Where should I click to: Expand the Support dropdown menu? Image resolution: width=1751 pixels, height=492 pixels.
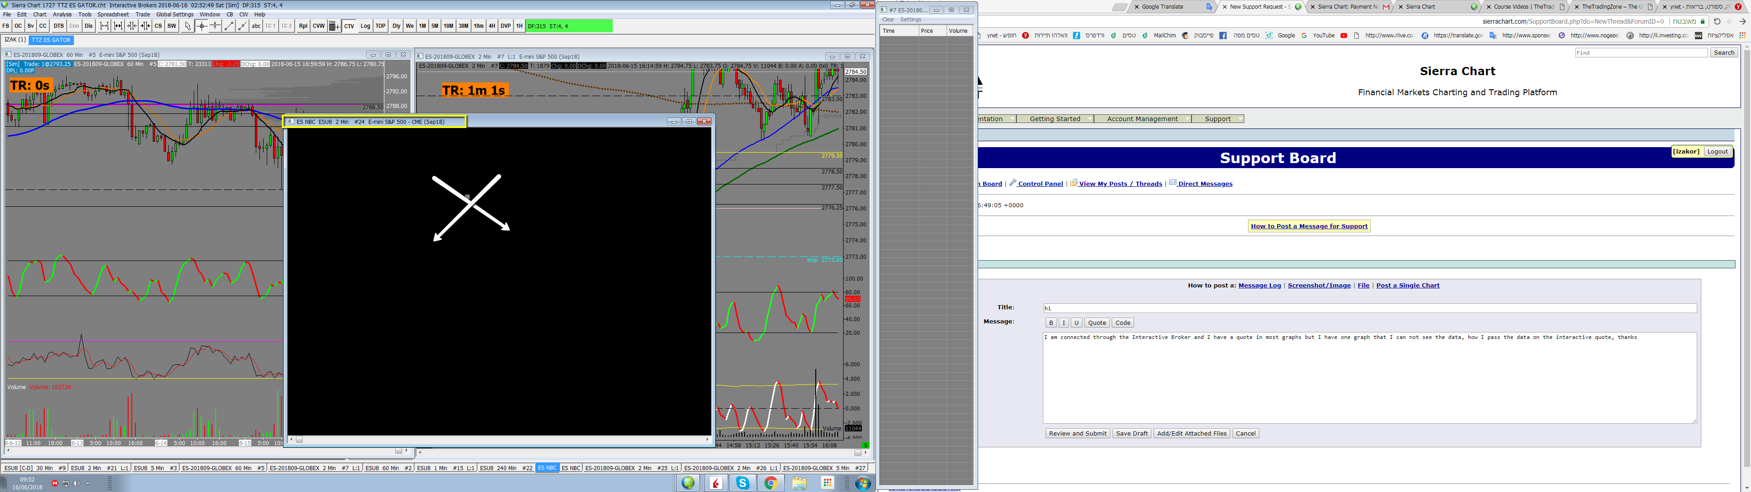[1218, 119]
